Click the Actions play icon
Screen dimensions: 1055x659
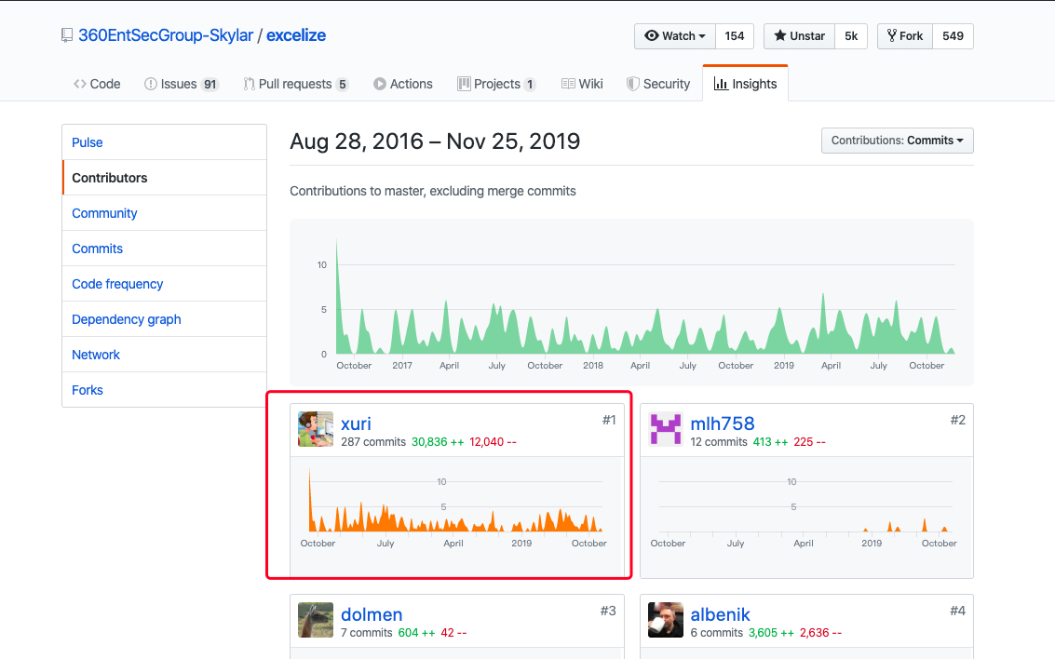[x=380, y=84]
